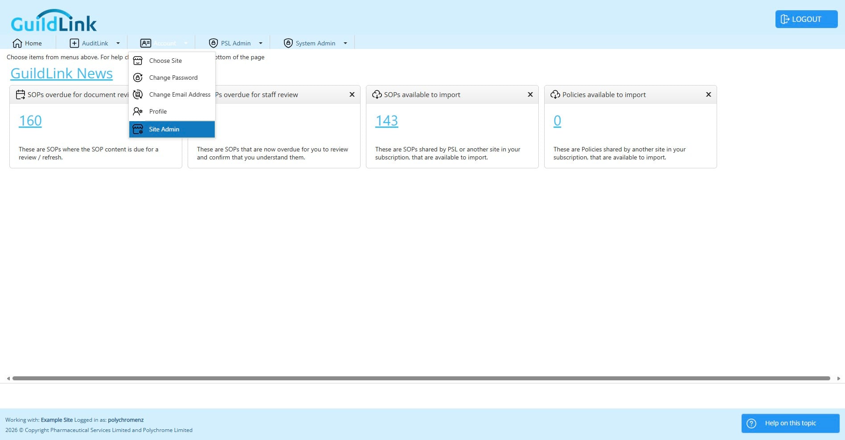Click the 'Example Site' footer text
845x440 pixels.
pos(57,420)
